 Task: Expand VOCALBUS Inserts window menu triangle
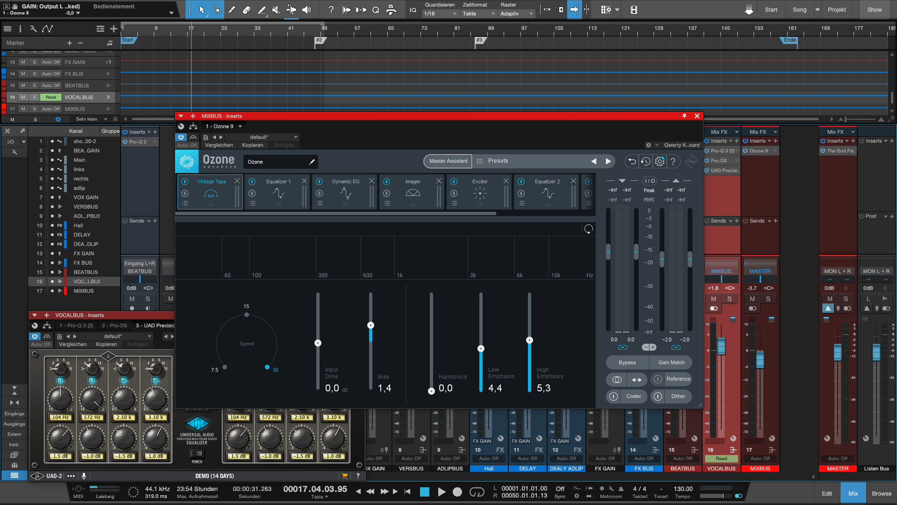(35, 315)
